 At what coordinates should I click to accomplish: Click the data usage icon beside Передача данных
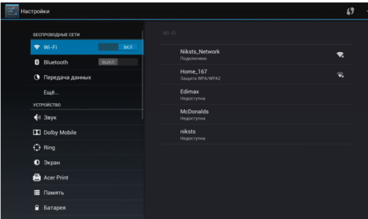pyautogui.click(x=37, y=77)
